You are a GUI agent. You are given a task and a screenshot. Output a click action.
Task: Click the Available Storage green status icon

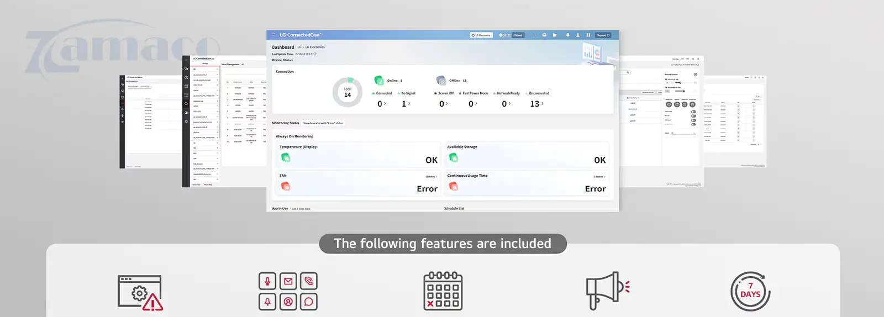(x=454, y=157)
